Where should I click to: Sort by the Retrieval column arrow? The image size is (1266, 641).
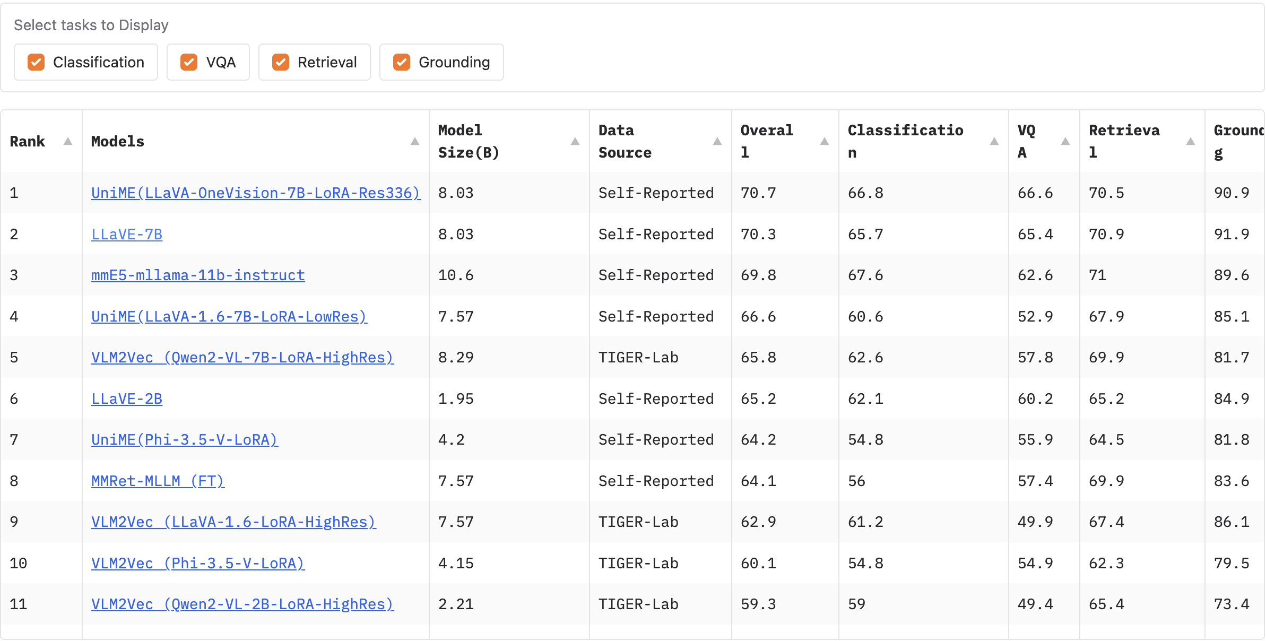pos(1190,141)
